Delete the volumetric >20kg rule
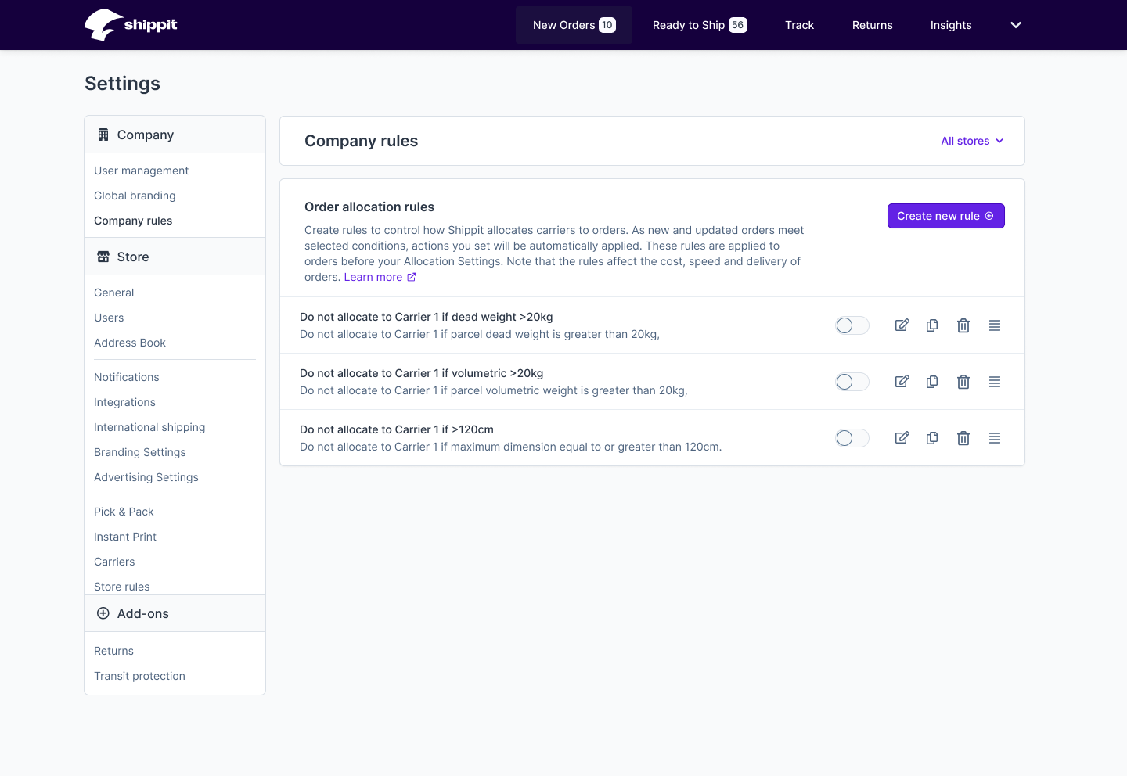The width and height of the screenshot is (1127, 776). coord(963,382)
